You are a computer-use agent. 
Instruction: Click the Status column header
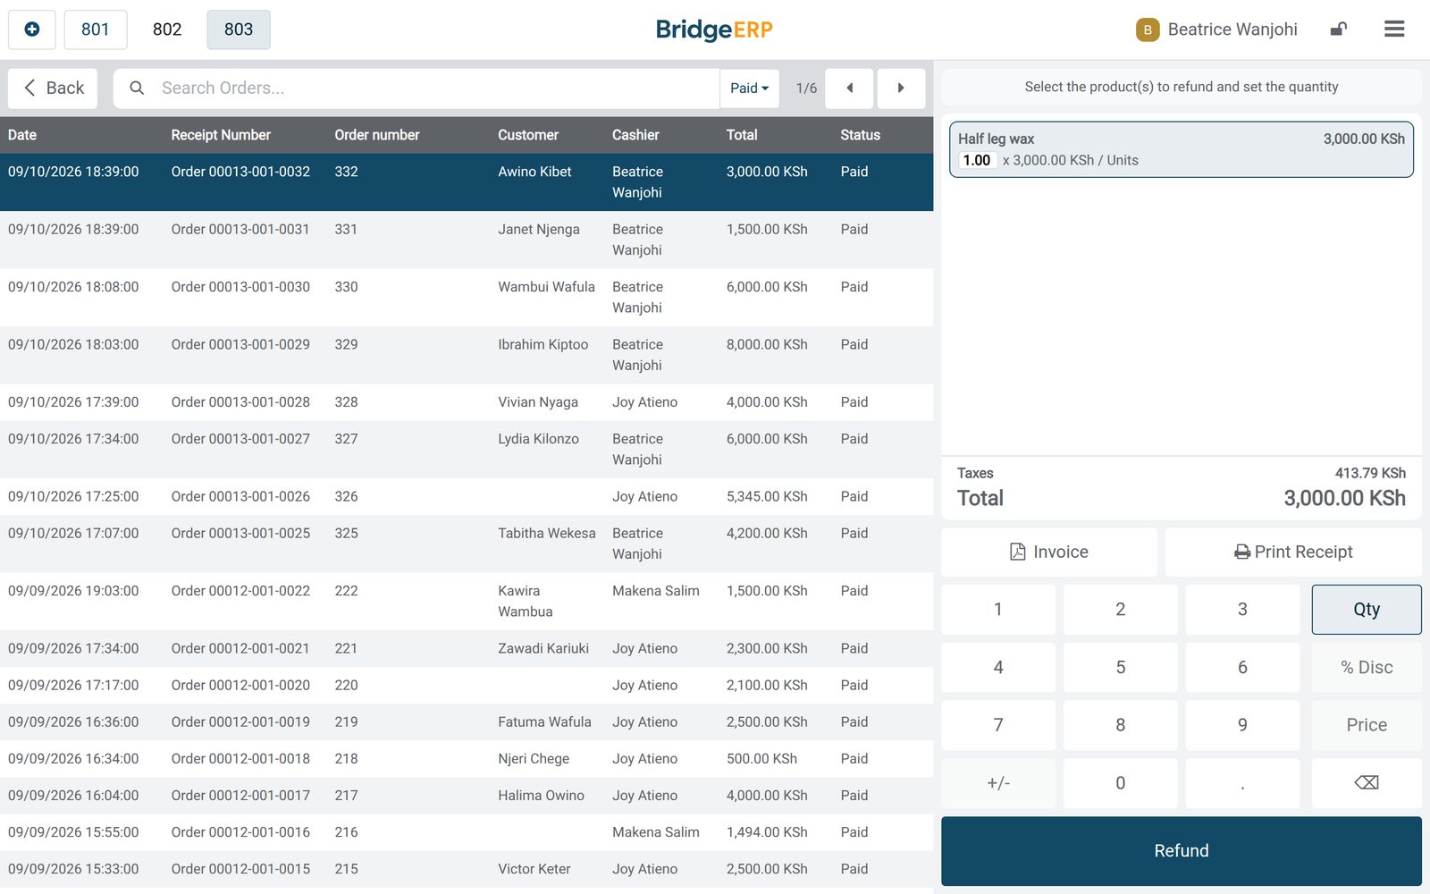(860, 135)
